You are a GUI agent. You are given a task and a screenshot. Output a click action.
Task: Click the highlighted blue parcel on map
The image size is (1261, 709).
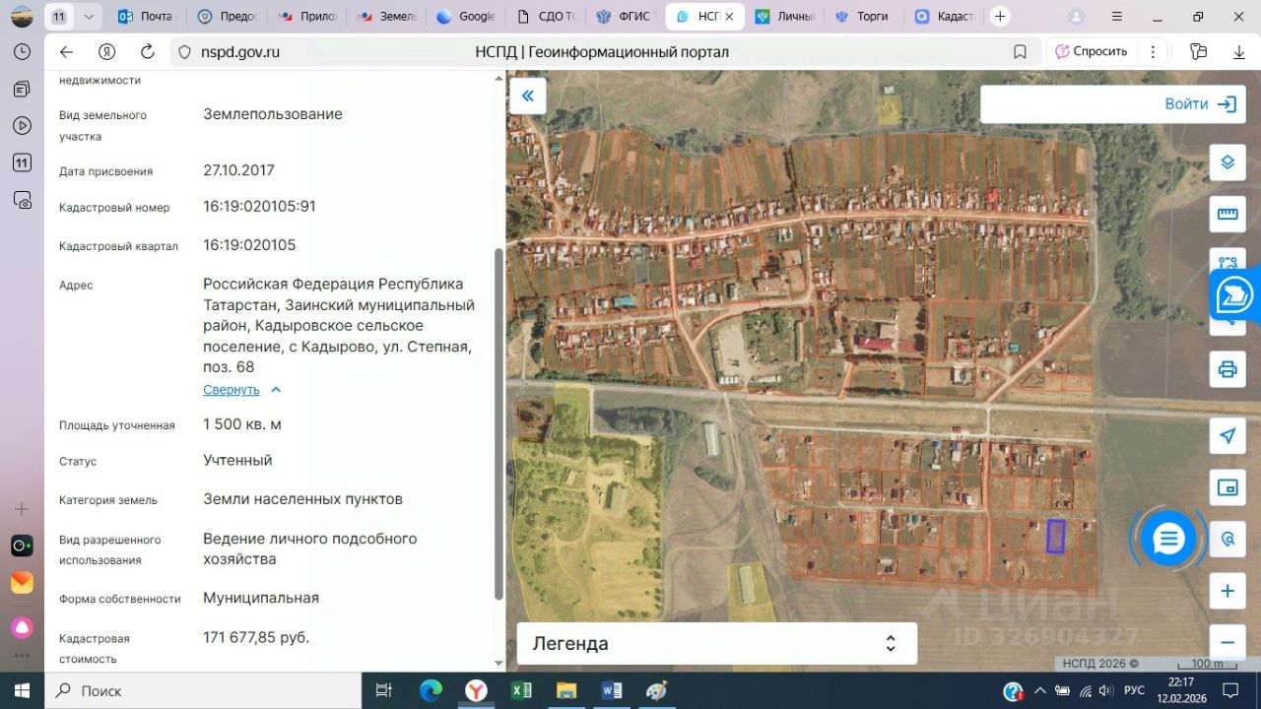1055,537
